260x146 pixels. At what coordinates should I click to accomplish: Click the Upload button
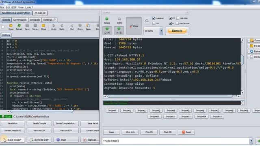point(90,140)
